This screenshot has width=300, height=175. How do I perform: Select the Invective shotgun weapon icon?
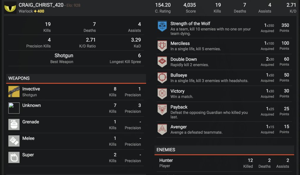coord(14,92)
